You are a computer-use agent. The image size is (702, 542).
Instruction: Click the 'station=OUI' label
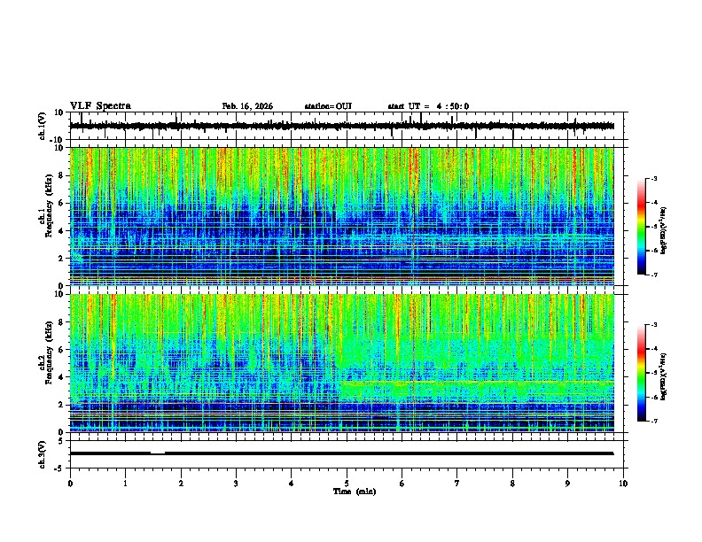click(328, 106)
